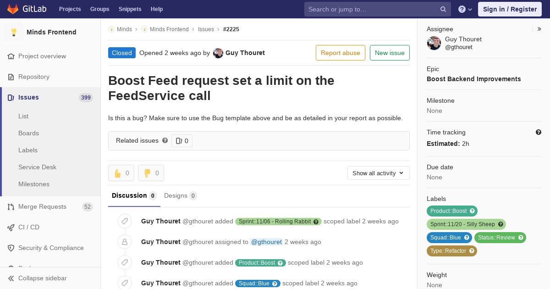Open the Help question-mark menu
The height and width of the screenshot is (289, 550).
[x=465, y=9]
